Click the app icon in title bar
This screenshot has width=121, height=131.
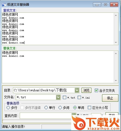coord(4,4)
